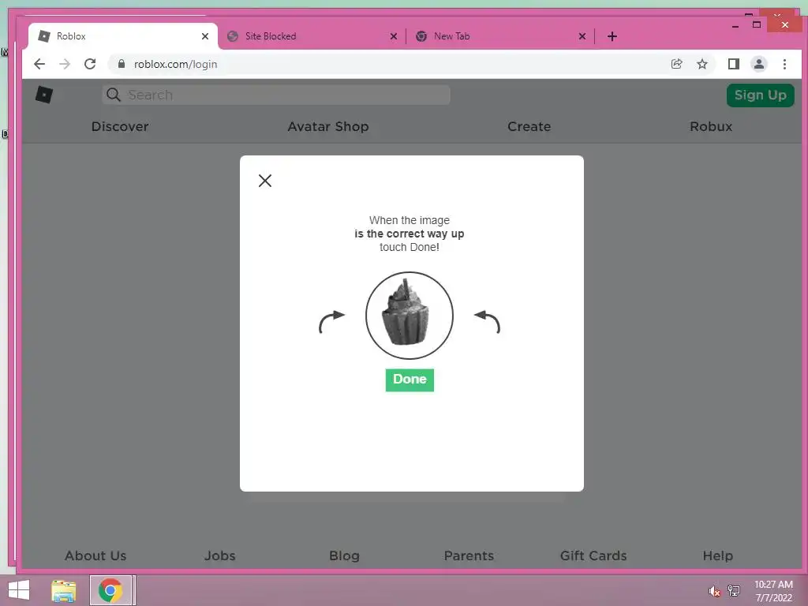Click the magnifier icon in the search box
Viewport: 808px width, 606px height.
coord(113,95)
